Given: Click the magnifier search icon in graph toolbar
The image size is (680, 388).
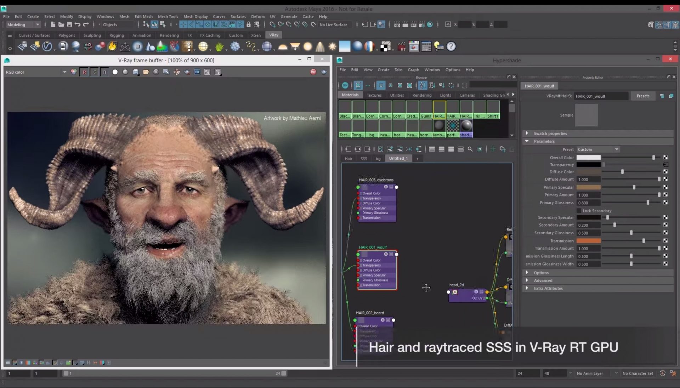Looking at the screenshot, I should point(470,149).
